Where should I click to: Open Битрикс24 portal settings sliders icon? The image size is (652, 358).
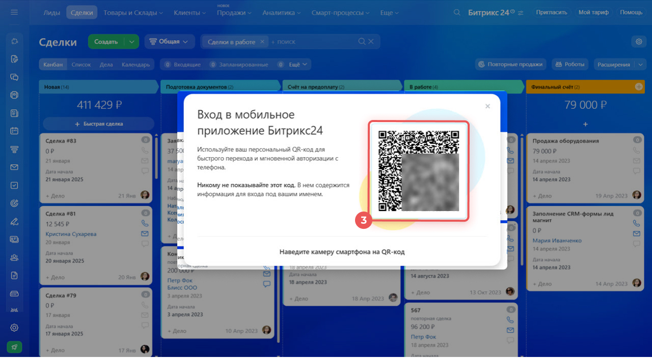[520, 13]
